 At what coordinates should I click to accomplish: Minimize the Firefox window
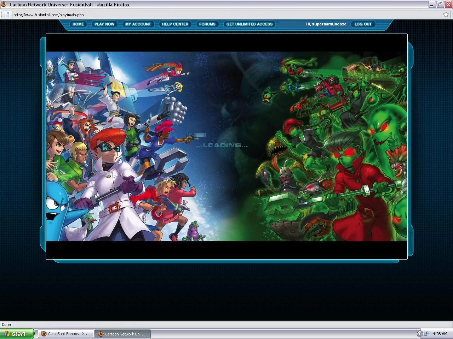pyautogui.click(x=432, y=5)
